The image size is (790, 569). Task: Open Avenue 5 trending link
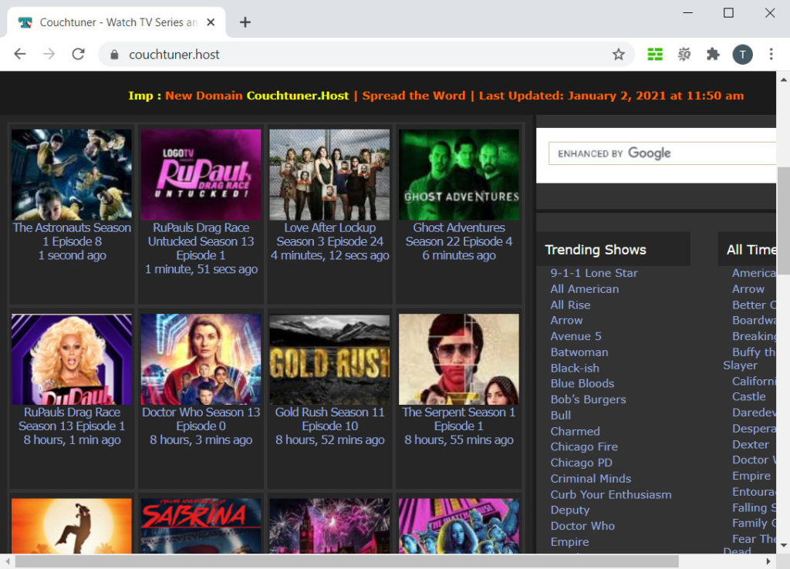pyautogui.click(x=576, y=336)
